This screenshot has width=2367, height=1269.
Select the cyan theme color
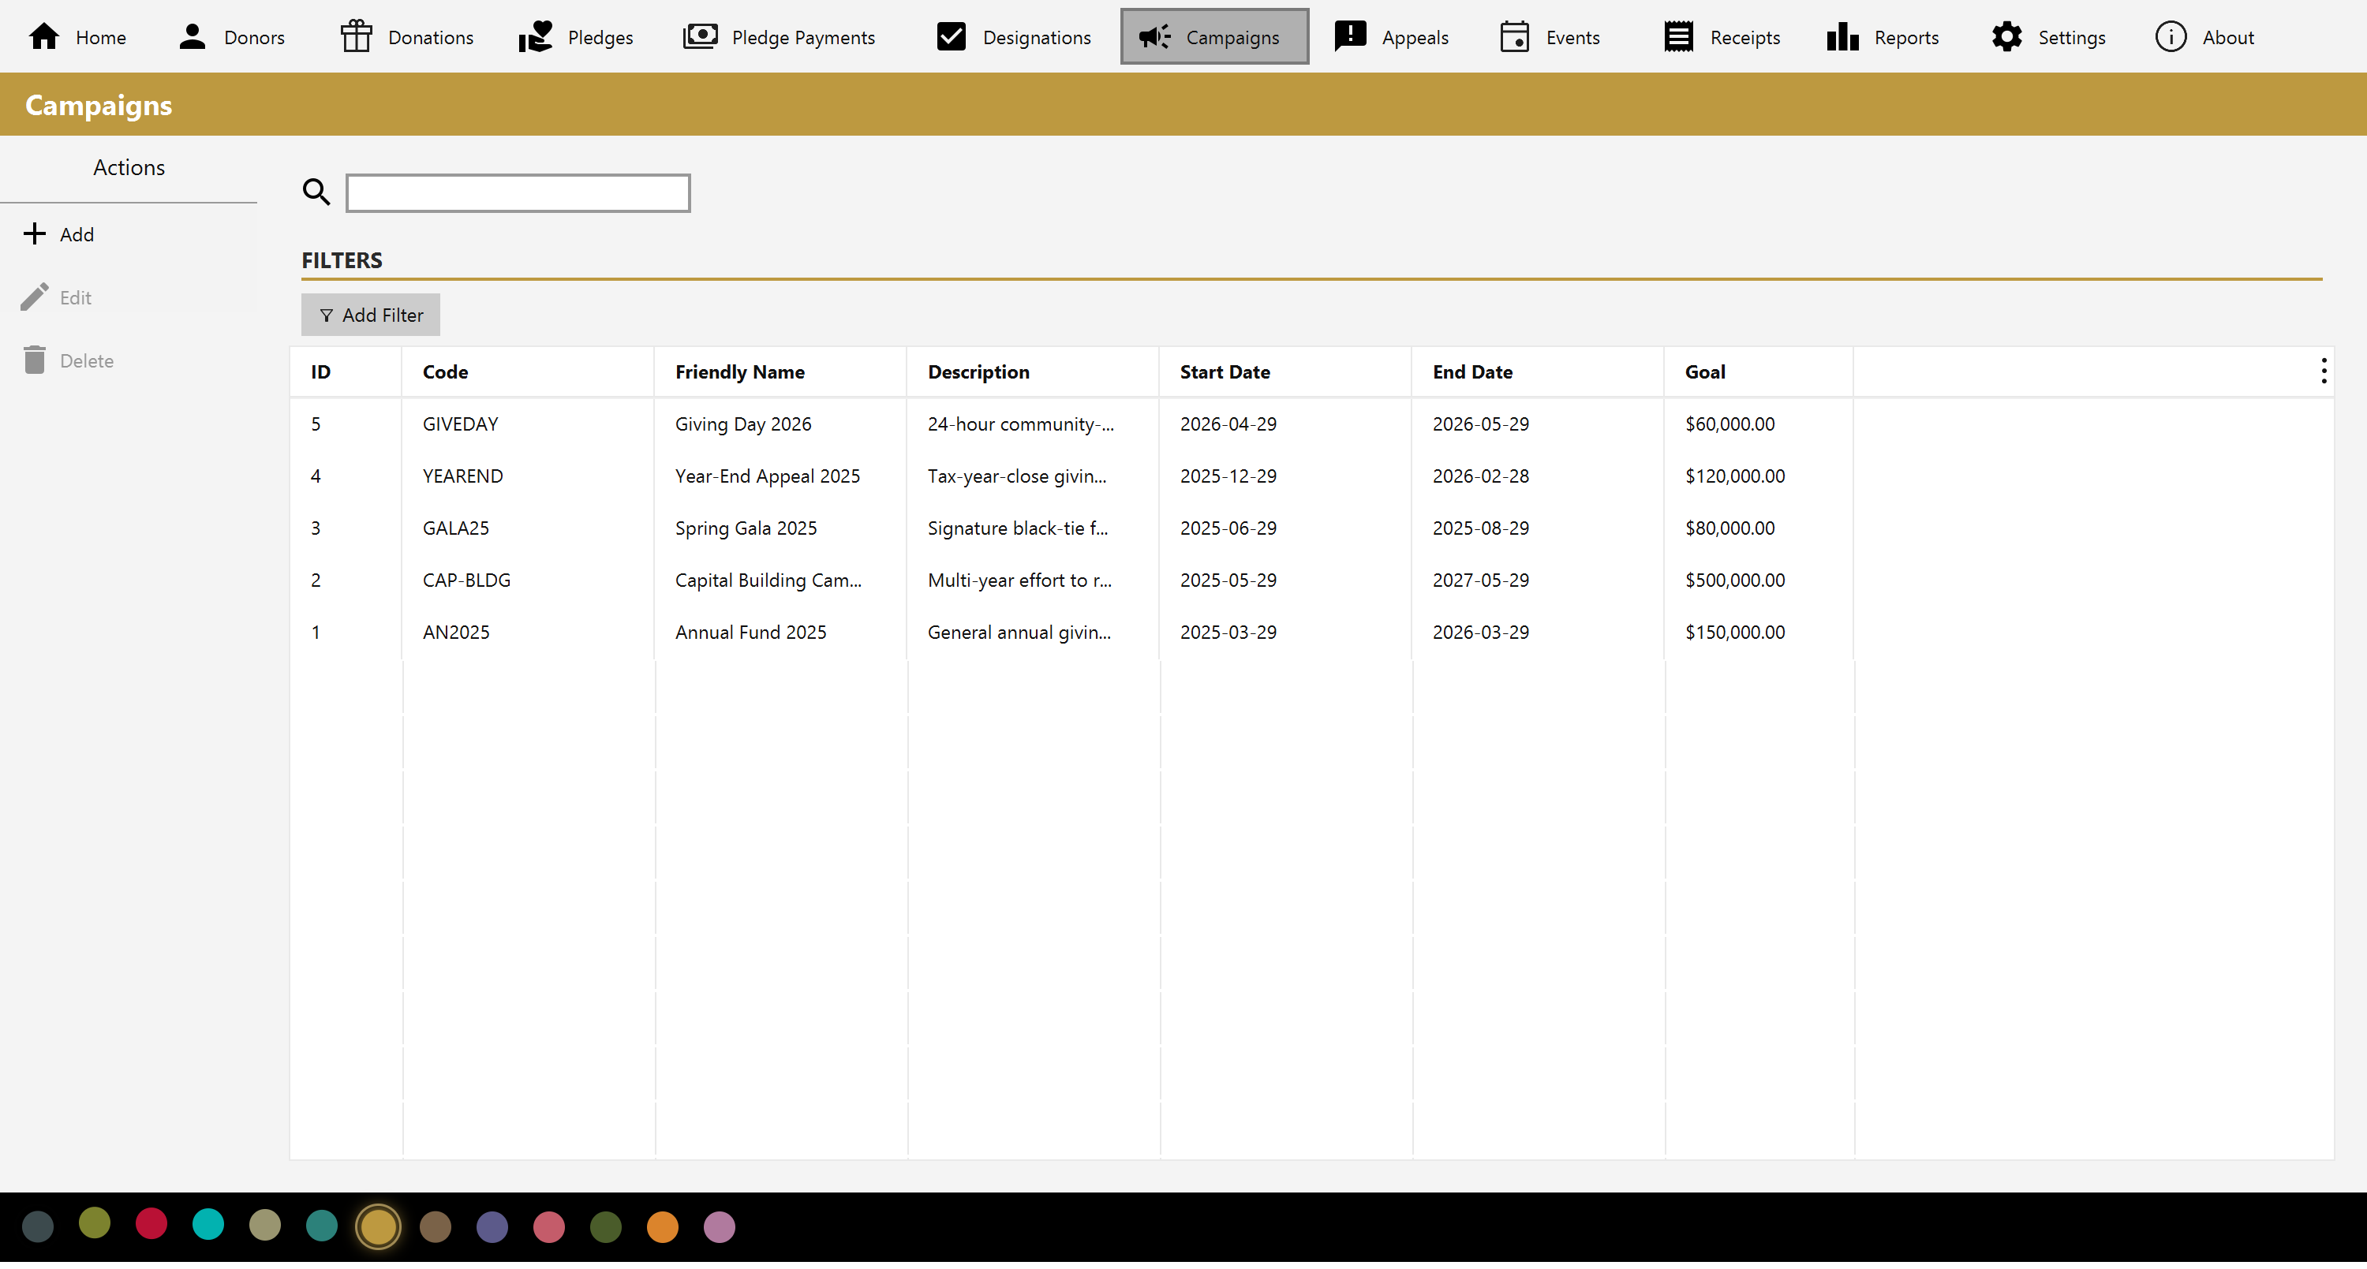(208, 1223)
